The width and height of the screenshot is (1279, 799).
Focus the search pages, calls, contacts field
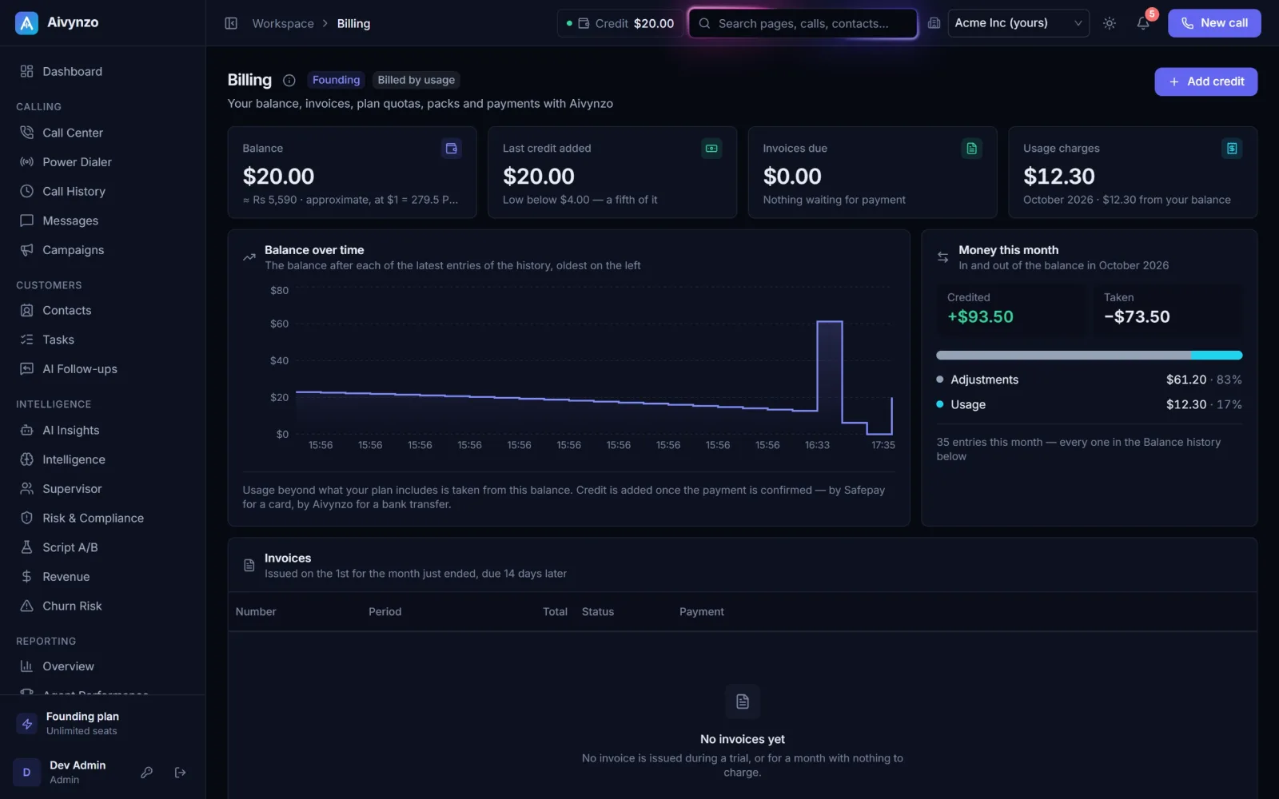click(803, 23)
